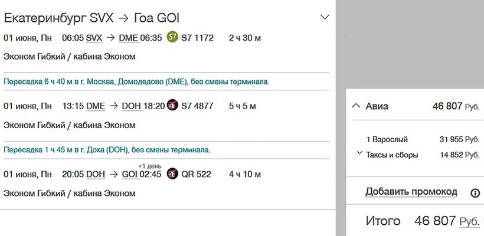484x236 pixels.
Task: Collapse the Авиа price section
Action: click(355, 106)
